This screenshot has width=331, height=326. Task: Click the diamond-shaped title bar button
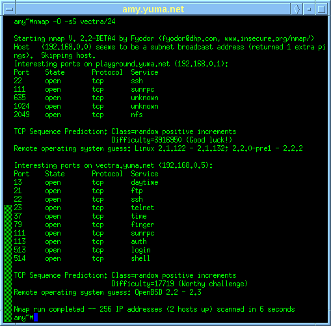pos(297,9)
